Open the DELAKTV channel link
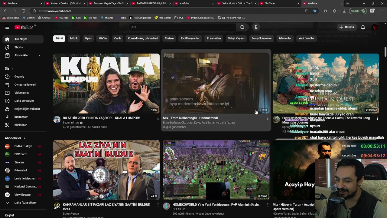This screenshot has width=387, height=218. (179, 209)
